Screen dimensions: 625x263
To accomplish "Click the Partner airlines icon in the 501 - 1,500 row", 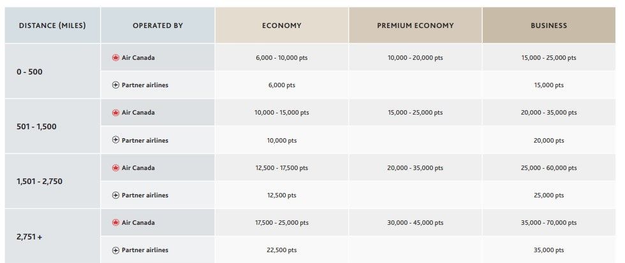I will pyautogui.click(x=115, y=140).
